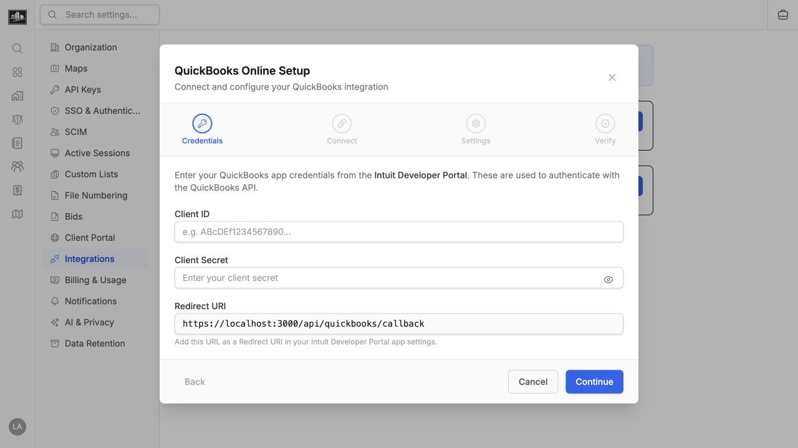The image size is (798, 448).
Task: Select the Verify step
Action: click(605, 129)
